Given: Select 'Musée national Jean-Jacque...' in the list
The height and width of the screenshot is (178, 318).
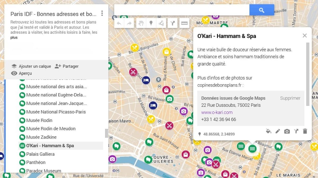Looking at the screenshot, I should click(56, 103).
